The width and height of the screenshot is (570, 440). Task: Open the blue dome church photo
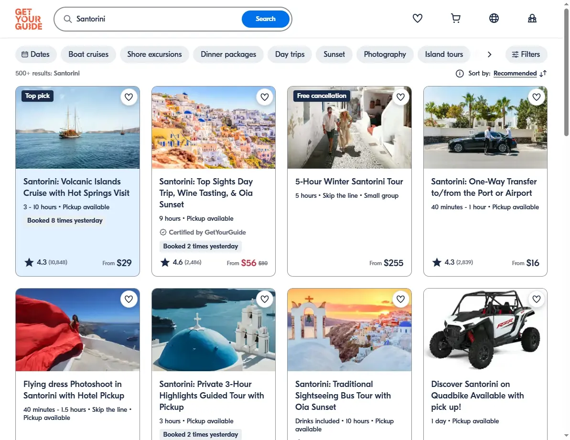pos(214,330)
